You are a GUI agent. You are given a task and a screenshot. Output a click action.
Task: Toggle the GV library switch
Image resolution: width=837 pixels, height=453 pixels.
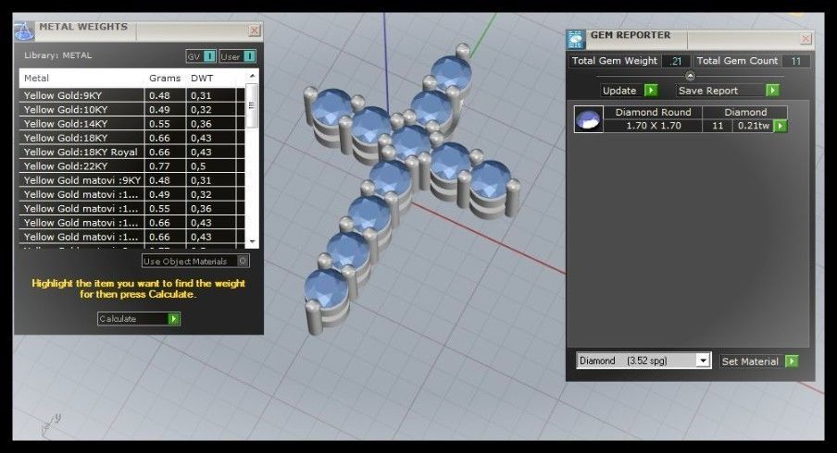[201, 56]
